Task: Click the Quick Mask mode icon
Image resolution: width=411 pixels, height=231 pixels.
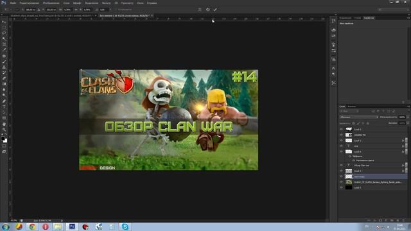Action: 4,146
